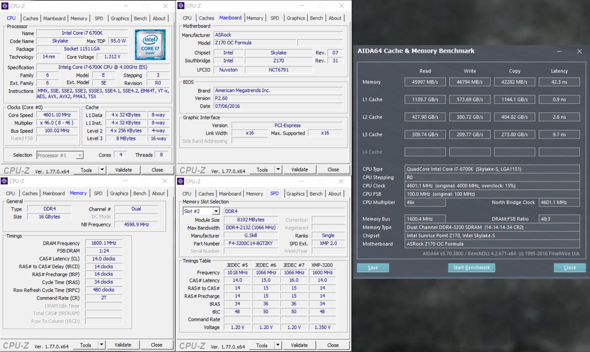Image resolution: width=590 pixels, height=352 pixels.
Task: Click the Close button in the AIDA64 benchmark window
Action: (x=570, y=267)
